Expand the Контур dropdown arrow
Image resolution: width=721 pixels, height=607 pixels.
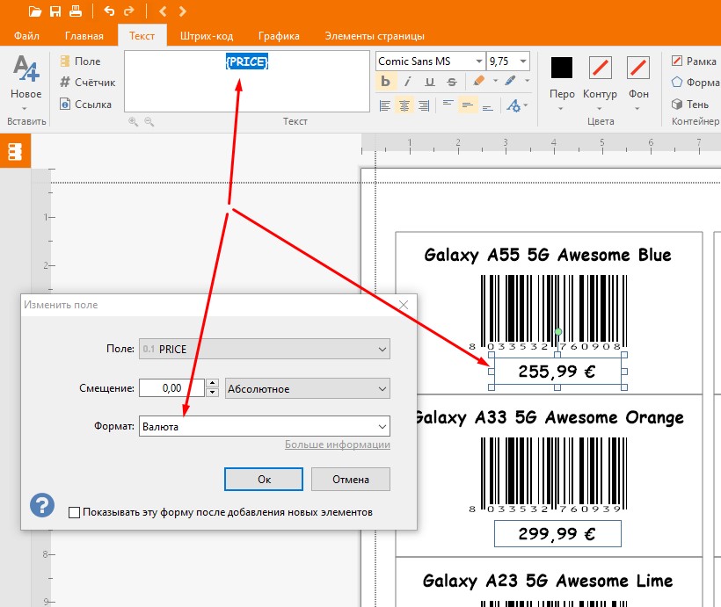(x=599, y=109)
